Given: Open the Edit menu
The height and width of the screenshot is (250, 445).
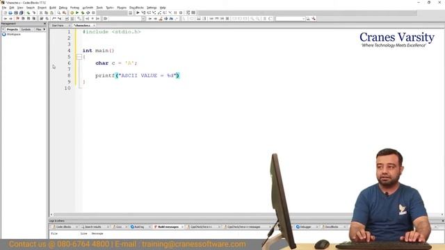Looking at the screenshot, I should point(12,8).
